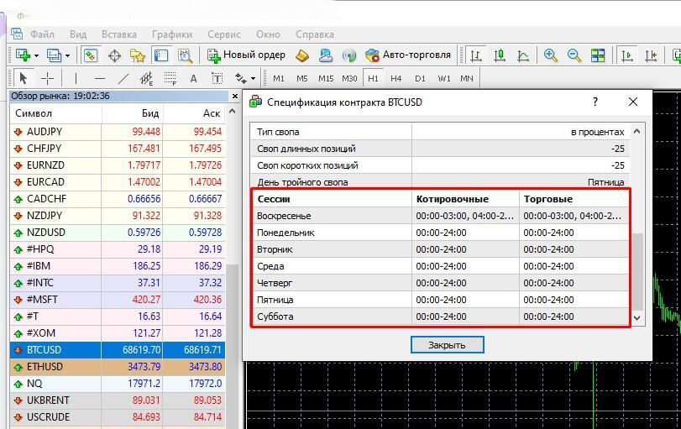
Task: Select the crosshair tool
Action: click(x=47, y=79)
